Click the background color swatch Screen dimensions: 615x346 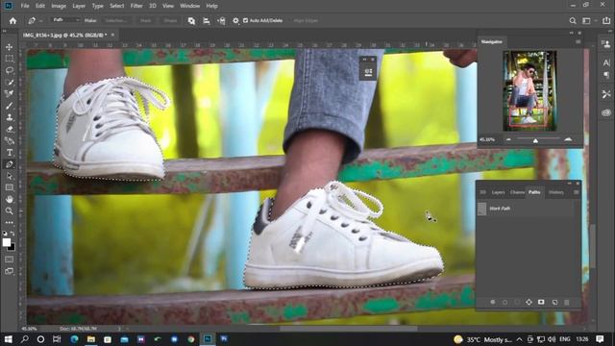point(12,247)
